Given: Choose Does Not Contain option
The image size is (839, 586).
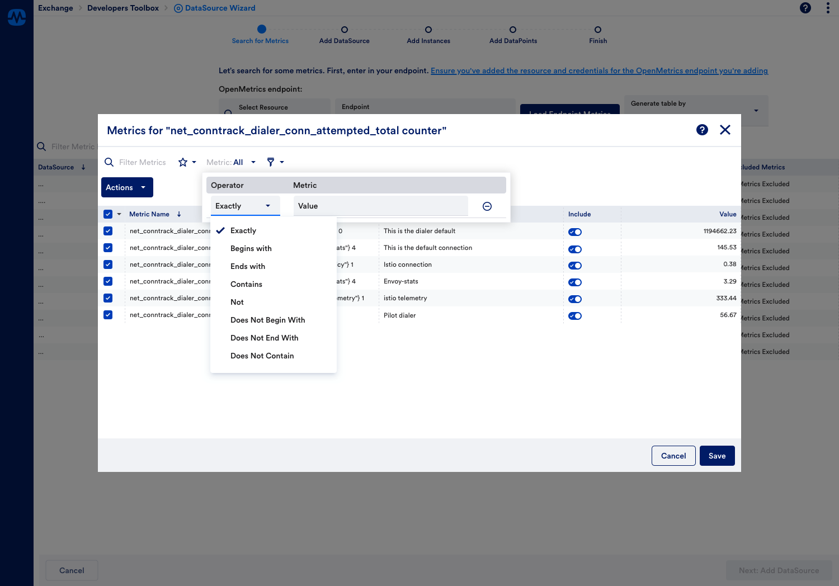Looking at the screenshot, I should (274, 356).
